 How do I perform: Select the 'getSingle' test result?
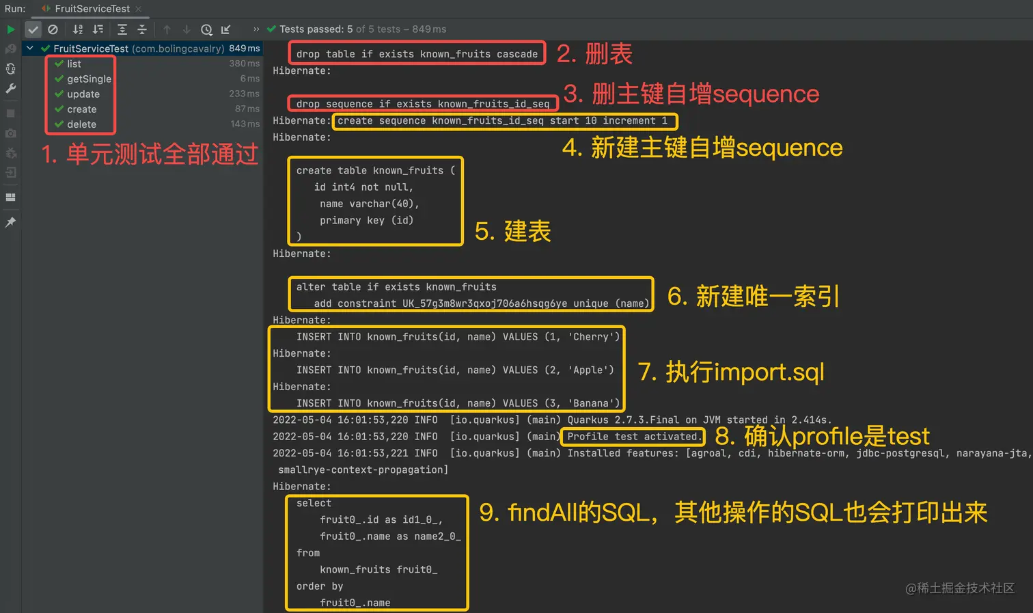click(x=89, y=79)
